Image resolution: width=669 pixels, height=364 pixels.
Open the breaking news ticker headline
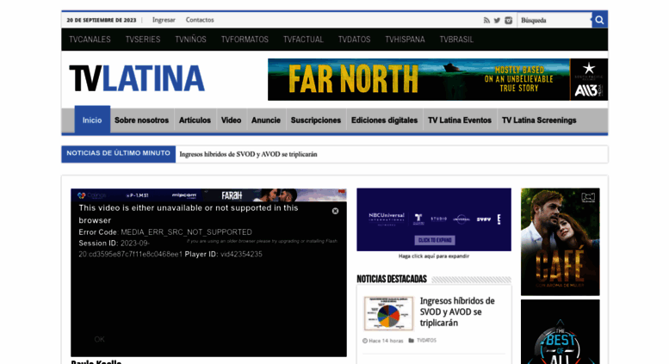(x=248, y=154)
